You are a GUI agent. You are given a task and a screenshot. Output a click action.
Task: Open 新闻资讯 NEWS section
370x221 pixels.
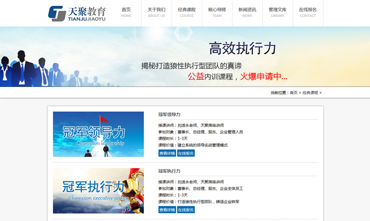(247, 12)
